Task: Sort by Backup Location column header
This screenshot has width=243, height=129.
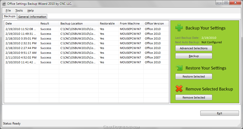Action: point(79,23)
